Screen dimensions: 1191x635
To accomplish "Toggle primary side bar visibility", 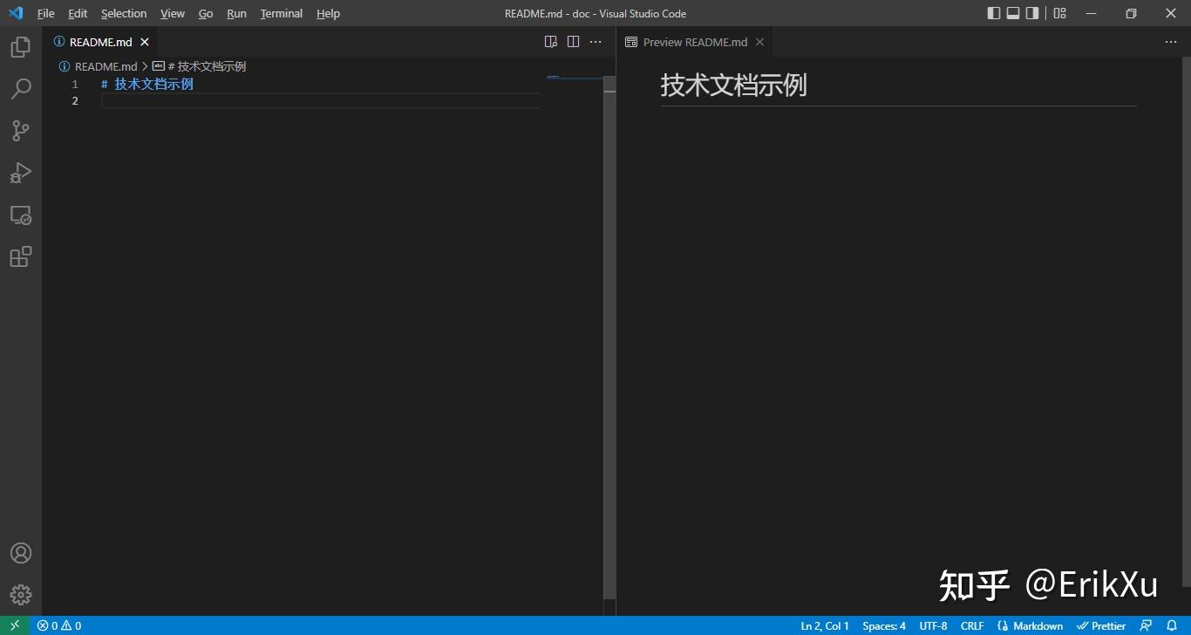I will tap(994, 13).
